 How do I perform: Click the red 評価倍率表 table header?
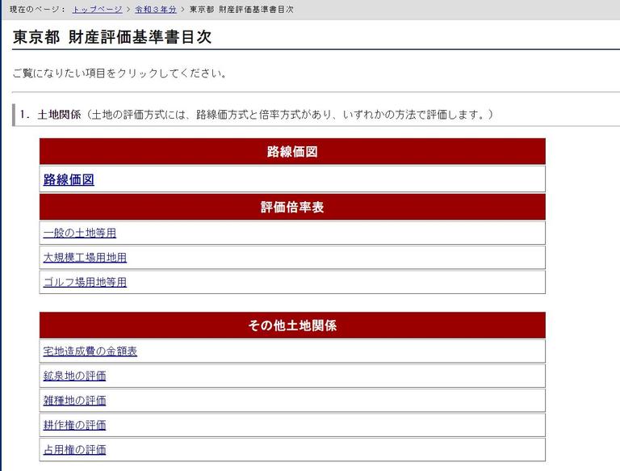coord(291,208)
